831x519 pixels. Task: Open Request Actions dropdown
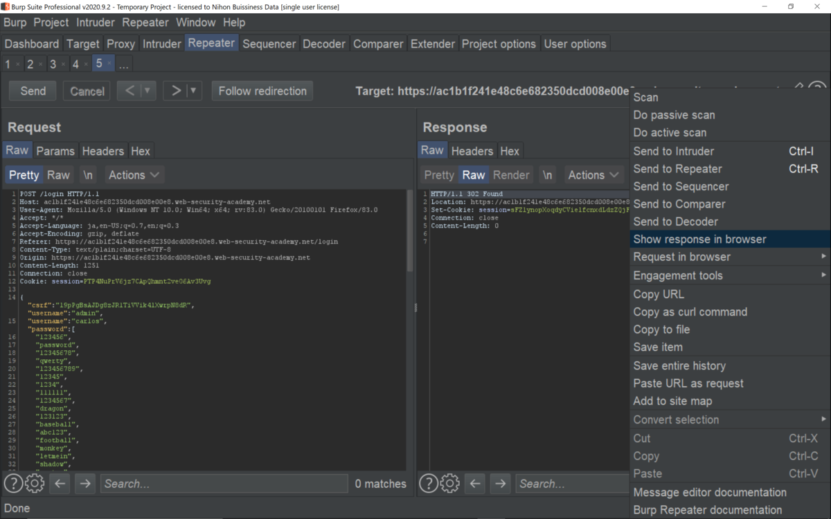(x=134, y=175)
